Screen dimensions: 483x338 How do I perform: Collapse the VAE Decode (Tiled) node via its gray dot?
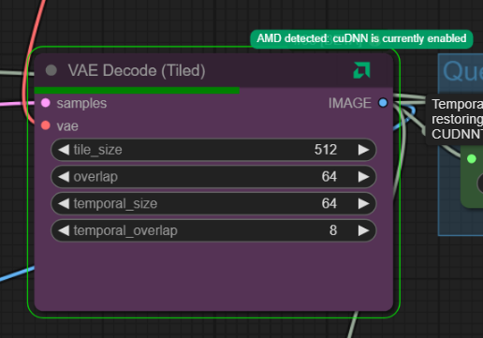(51, 70)
